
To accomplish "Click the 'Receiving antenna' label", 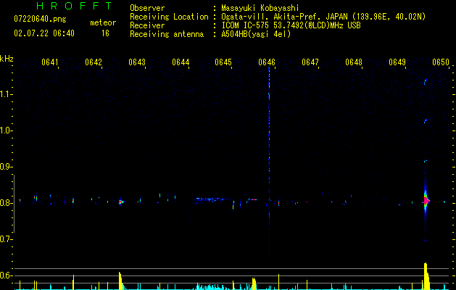I will click(x=167, y=34).
